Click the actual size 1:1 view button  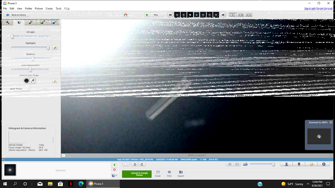tap(237, 164)
